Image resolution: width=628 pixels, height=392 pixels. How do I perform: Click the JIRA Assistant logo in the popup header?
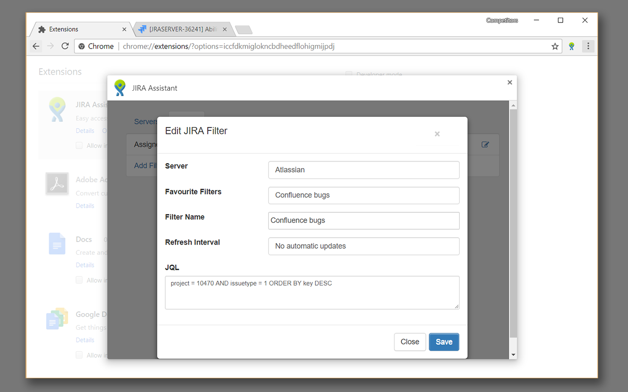[120, 88]
